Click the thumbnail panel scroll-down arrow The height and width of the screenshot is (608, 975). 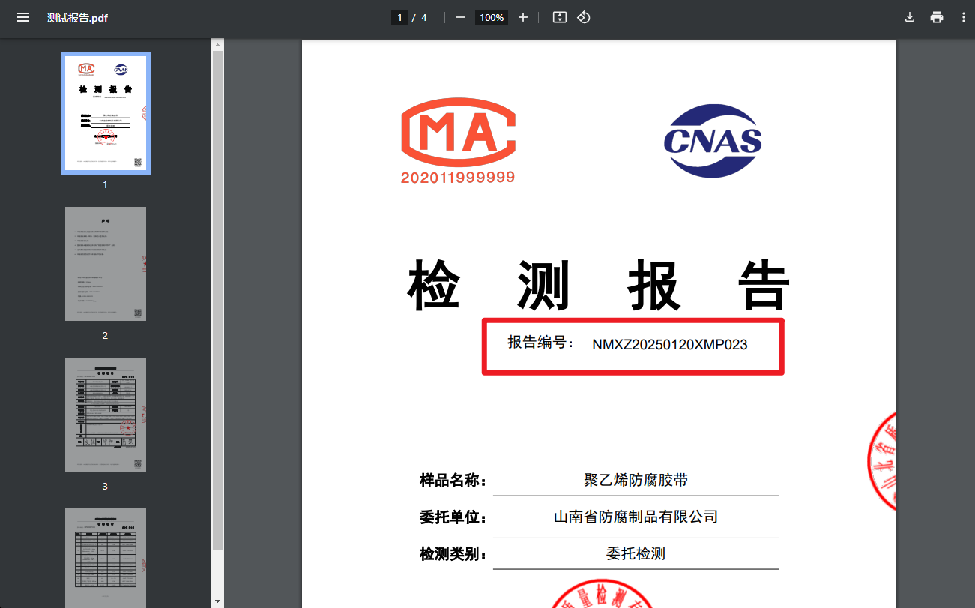click(x=217, y=602)
